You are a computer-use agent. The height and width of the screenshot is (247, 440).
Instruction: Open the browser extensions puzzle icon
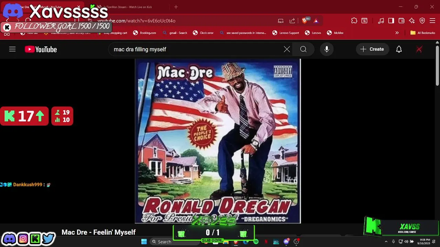[354, 21]
